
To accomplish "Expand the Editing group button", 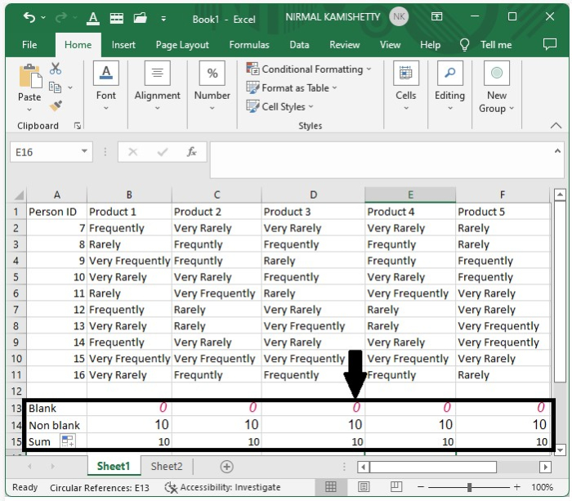I will click(x=449, y=87).
